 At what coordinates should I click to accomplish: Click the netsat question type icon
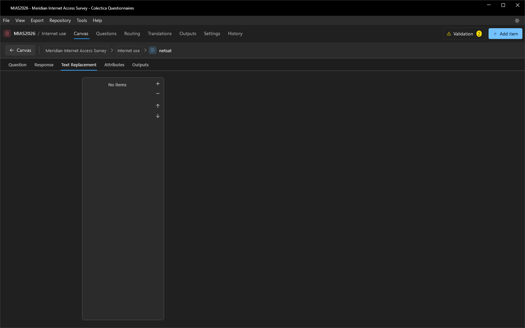tap(153, 50)
